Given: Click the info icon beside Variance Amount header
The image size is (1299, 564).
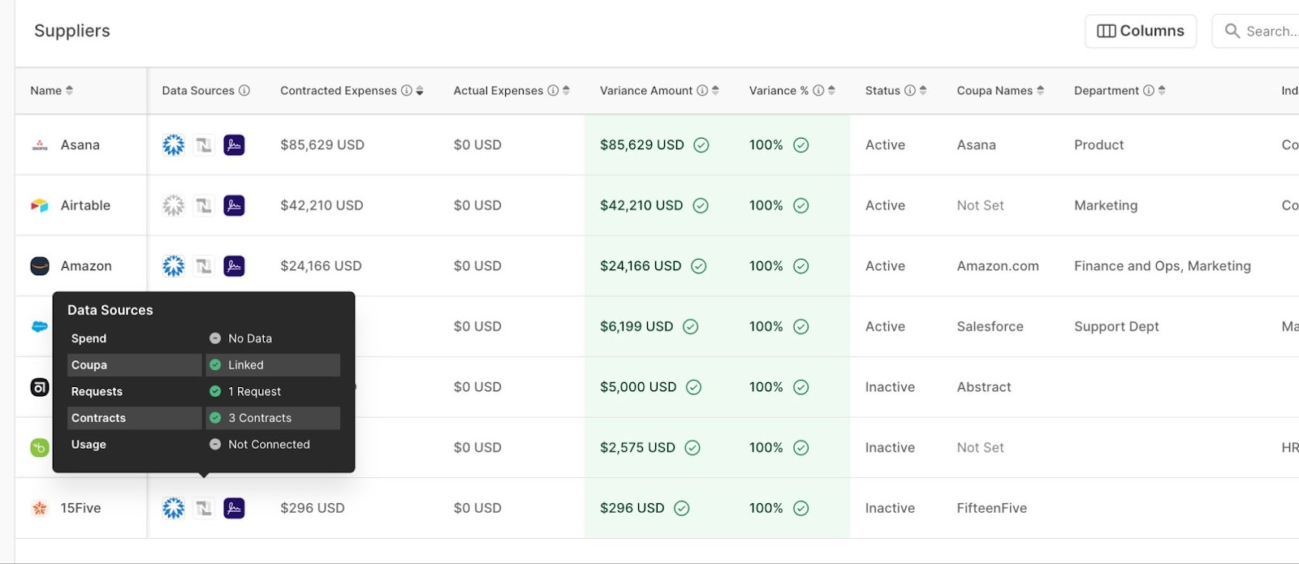Looking at the screenshot, I should click(x=702, y=91).
